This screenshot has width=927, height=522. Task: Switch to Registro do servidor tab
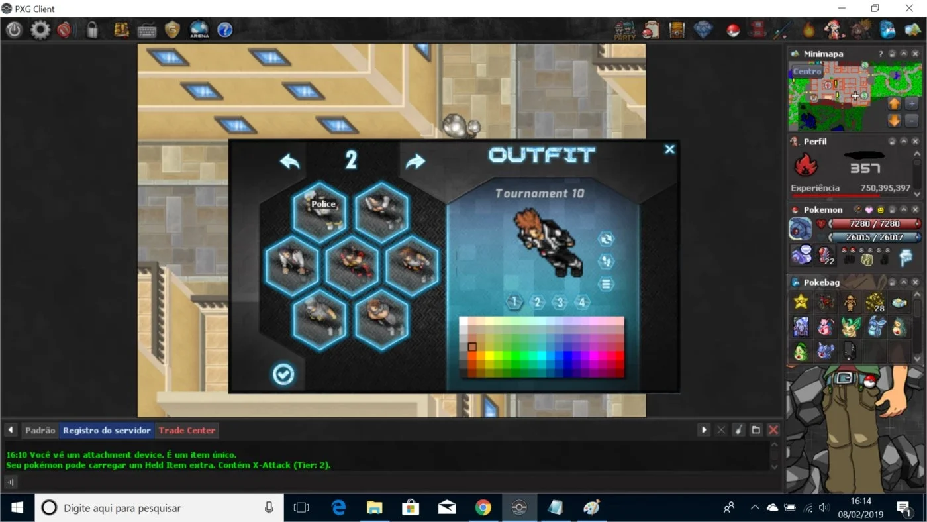(x=107, y=431)
